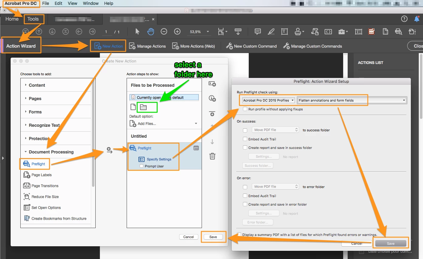Select the arrow Selection tool in toolbar
The height and width of the screenshot is (259, 423).
coord(137,32)
